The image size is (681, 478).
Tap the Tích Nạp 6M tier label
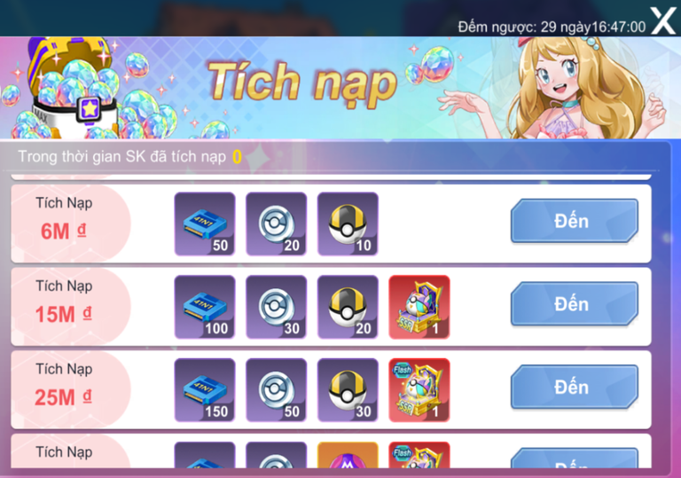[x=64, y=218]
